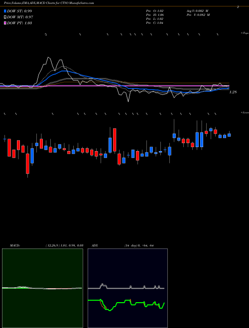Click the MACD panel heading label
This screenshot has width=249, height=328.
point(14,246)
